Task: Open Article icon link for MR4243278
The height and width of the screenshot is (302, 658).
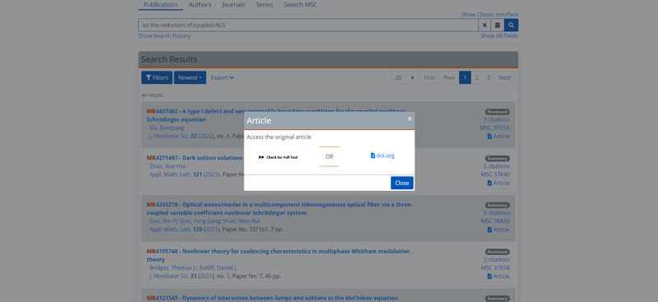Action: tap(498, 230)
